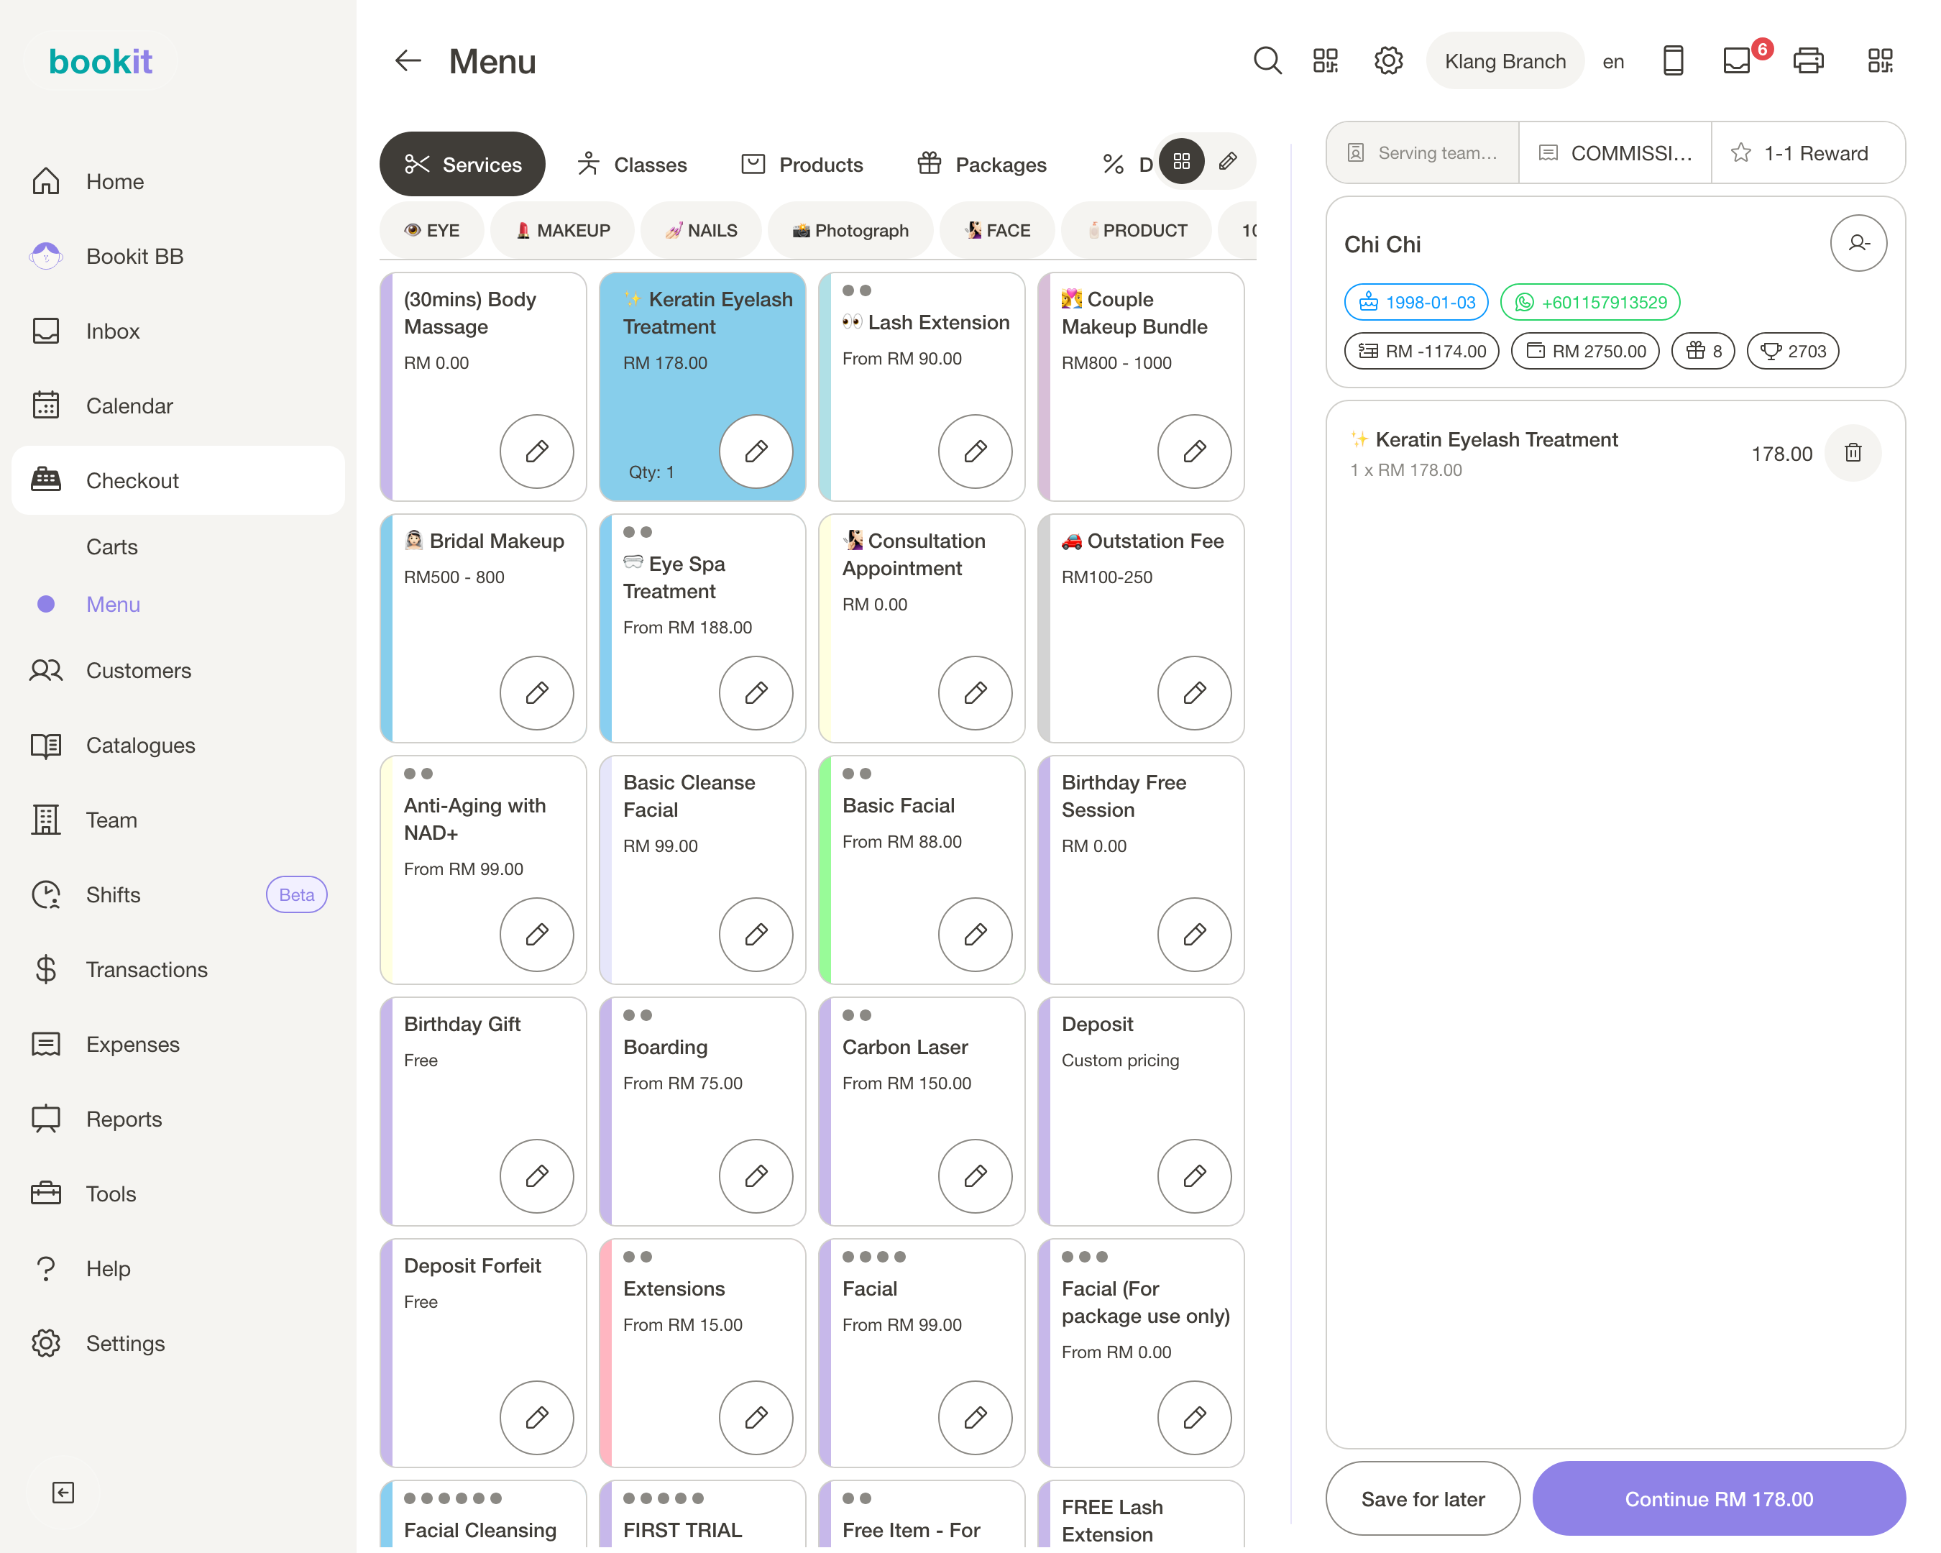This screenshot has height=1553, width=1941.
Task: Filter services by EYE category
Action: pos(432,231)
